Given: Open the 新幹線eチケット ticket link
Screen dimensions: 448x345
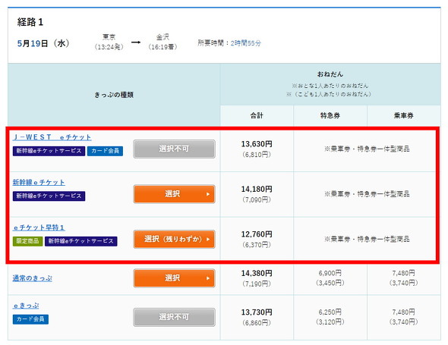Looking at the screenshot, I should [x=39, y=182].
